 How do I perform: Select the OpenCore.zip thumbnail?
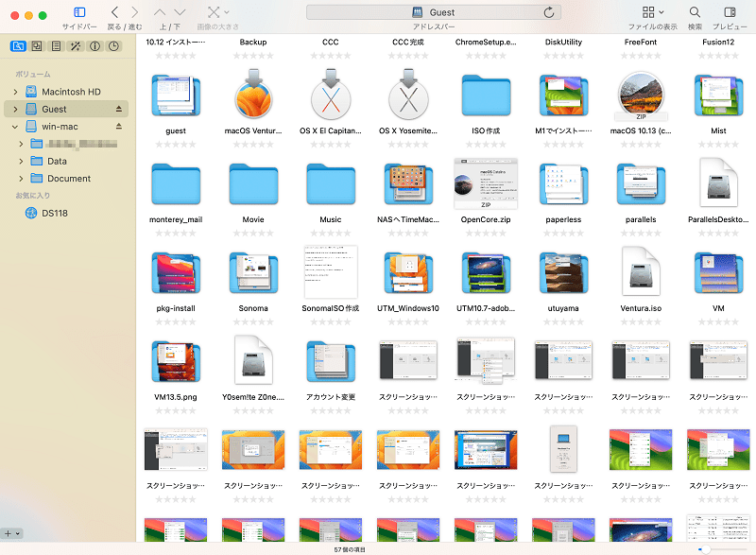(x=486, y=183)
